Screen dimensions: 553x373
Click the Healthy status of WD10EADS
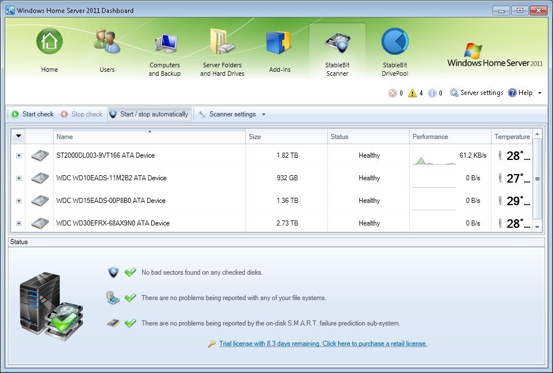pos(369,178)
